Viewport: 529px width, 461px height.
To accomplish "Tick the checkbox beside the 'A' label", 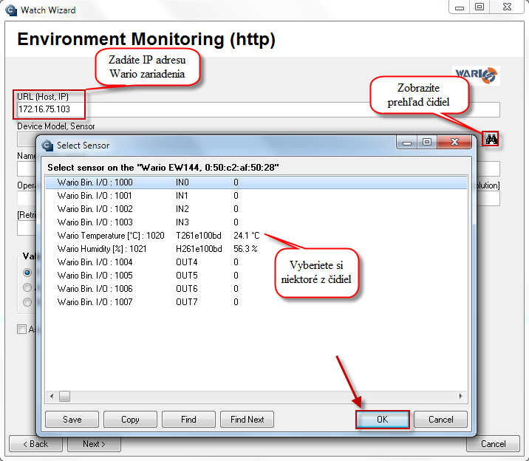I will click(21, 329).
